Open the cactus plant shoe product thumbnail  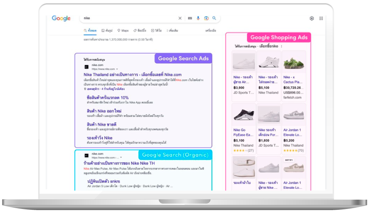pos(294,63)
